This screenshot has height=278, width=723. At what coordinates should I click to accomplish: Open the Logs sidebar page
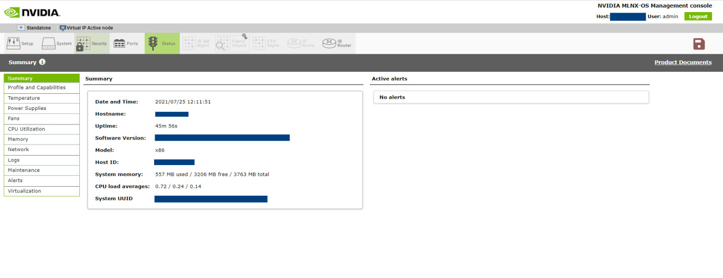click(14, 160)
